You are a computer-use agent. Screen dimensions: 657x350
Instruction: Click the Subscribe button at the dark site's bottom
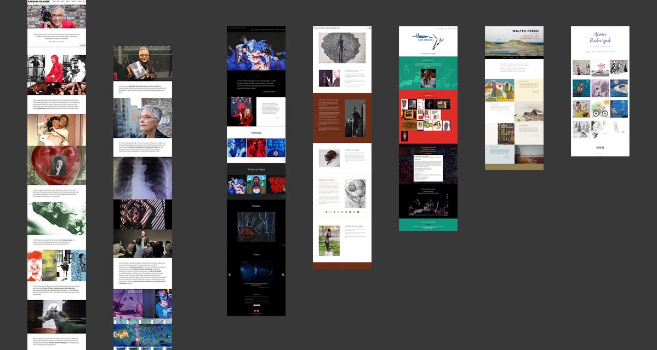click(256, 306)
